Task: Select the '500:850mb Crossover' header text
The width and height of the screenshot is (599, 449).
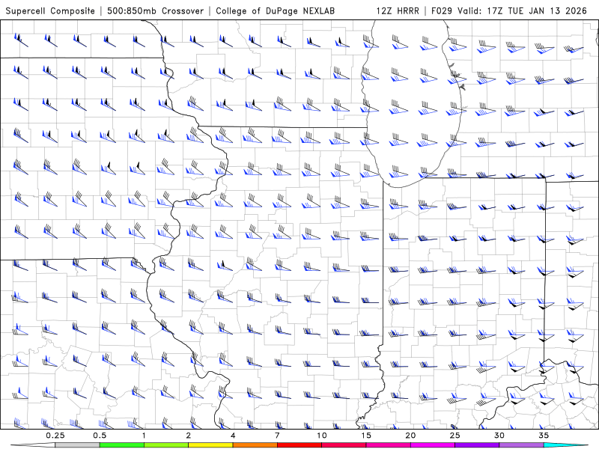Action: click(x=155, y=10)
